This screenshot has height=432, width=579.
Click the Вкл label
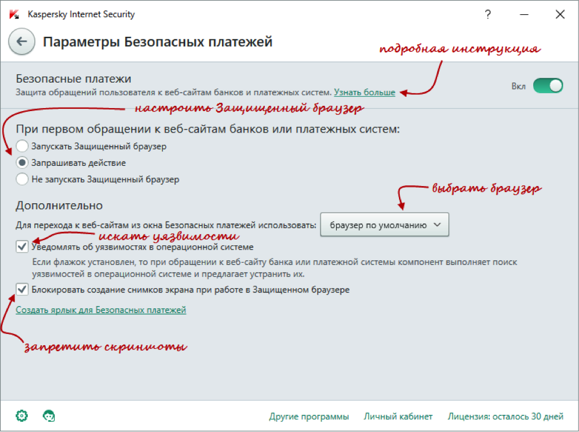click(518, 86)
